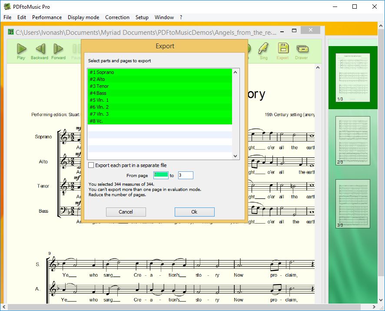Select the #3 Tenor part
385x311 pixels.
click(159, 86)
